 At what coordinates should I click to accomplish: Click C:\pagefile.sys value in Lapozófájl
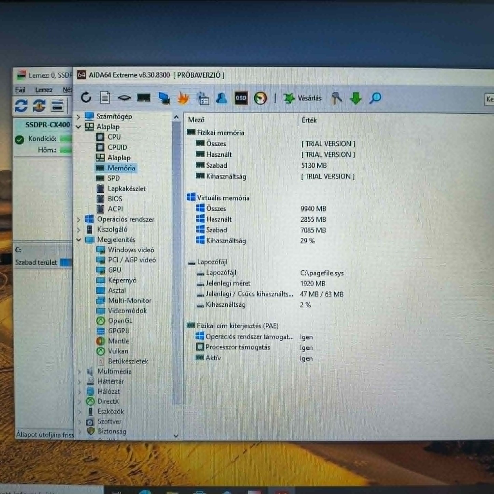[322, 273]
